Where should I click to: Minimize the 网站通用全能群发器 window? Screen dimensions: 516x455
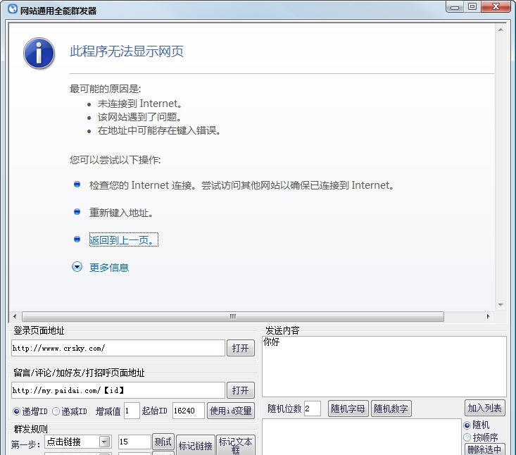(x=455, y=7)
